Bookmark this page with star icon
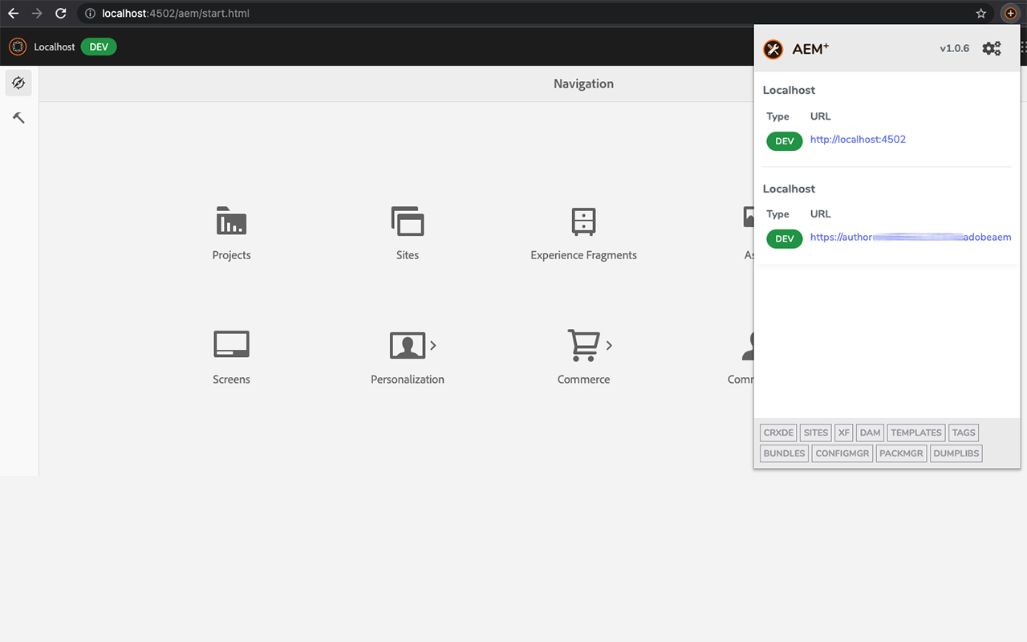 [980, 14]
